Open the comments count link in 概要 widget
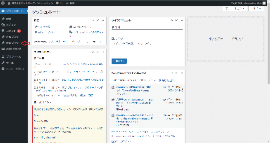The width and height of the screenshot is (270, 143). point(44,32)
